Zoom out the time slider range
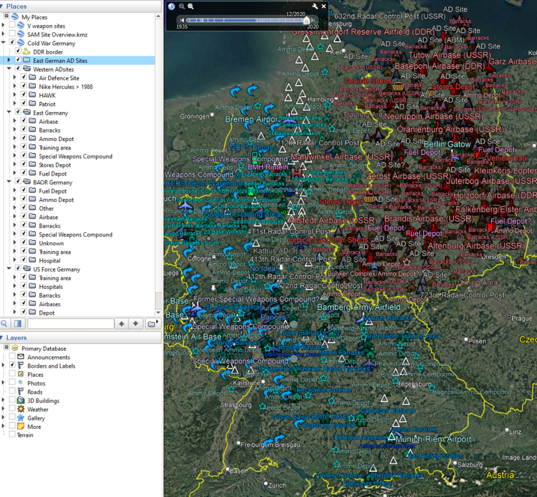 click(182, 7)
